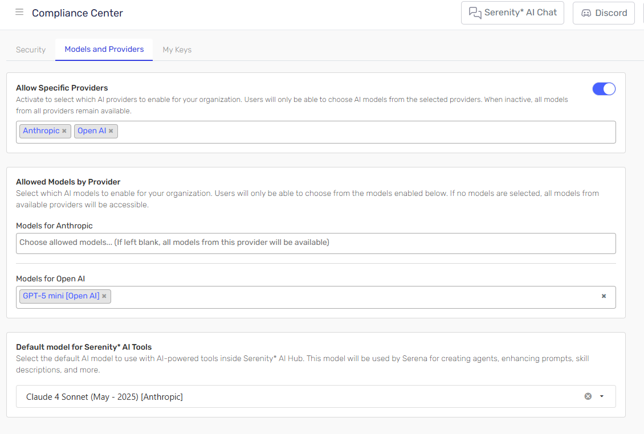644x434 pixels.
Task: Click the Models for Open AI label
Action: click(51, 279)
